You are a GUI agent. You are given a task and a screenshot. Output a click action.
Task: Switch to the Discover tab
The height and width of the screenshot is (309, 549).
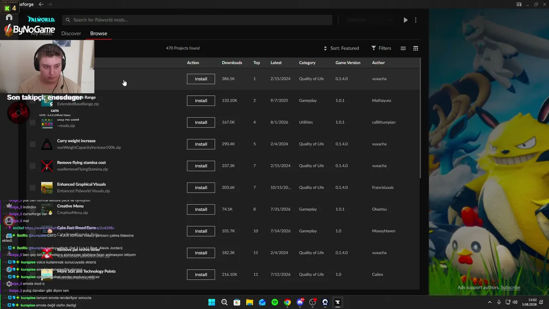[x=71, y=33]
